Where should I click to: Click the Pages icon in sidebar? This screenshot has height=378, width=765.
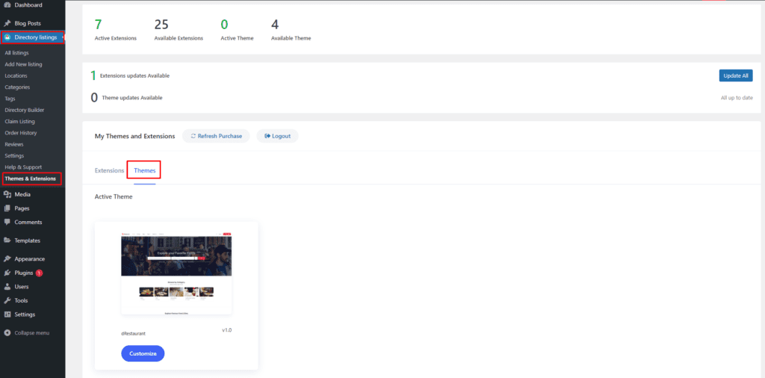pos(7,208)
